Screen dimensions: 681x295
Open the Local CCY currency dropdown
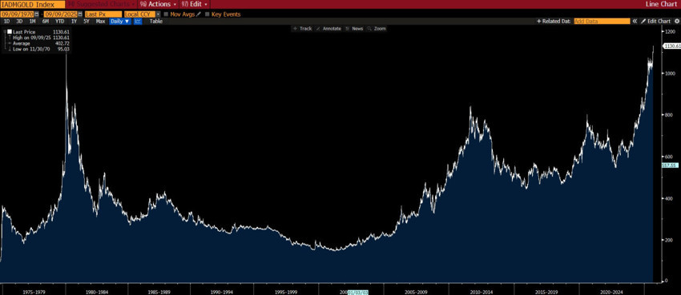[x=143, y=14]
